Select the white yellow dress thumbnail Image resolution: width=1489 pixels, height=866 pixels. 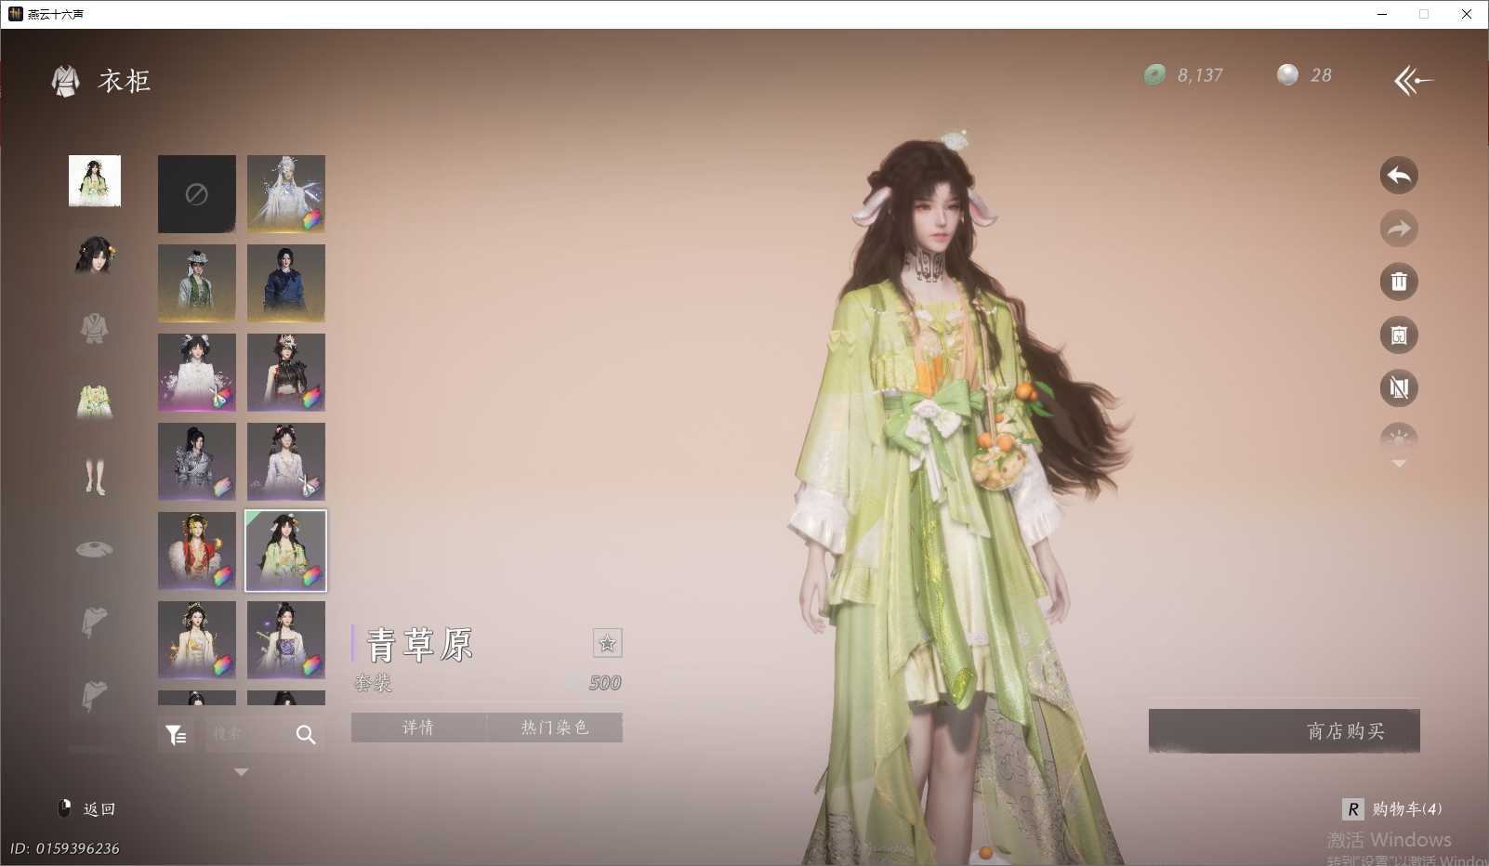pos(197,640)
